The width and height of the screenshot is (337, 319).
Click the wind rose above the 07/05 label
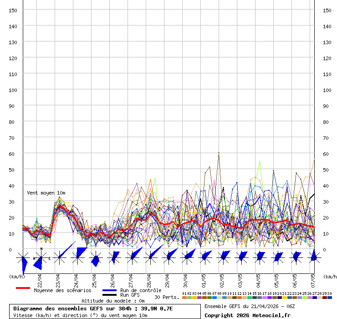[314, 257]
